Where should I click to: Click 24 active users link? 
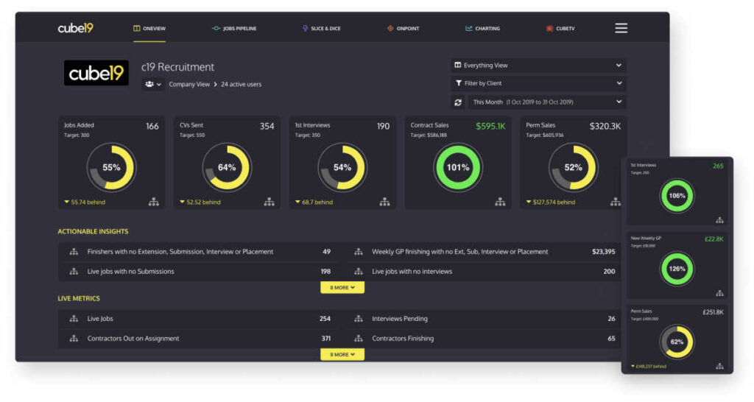click(x=241, y=84)
